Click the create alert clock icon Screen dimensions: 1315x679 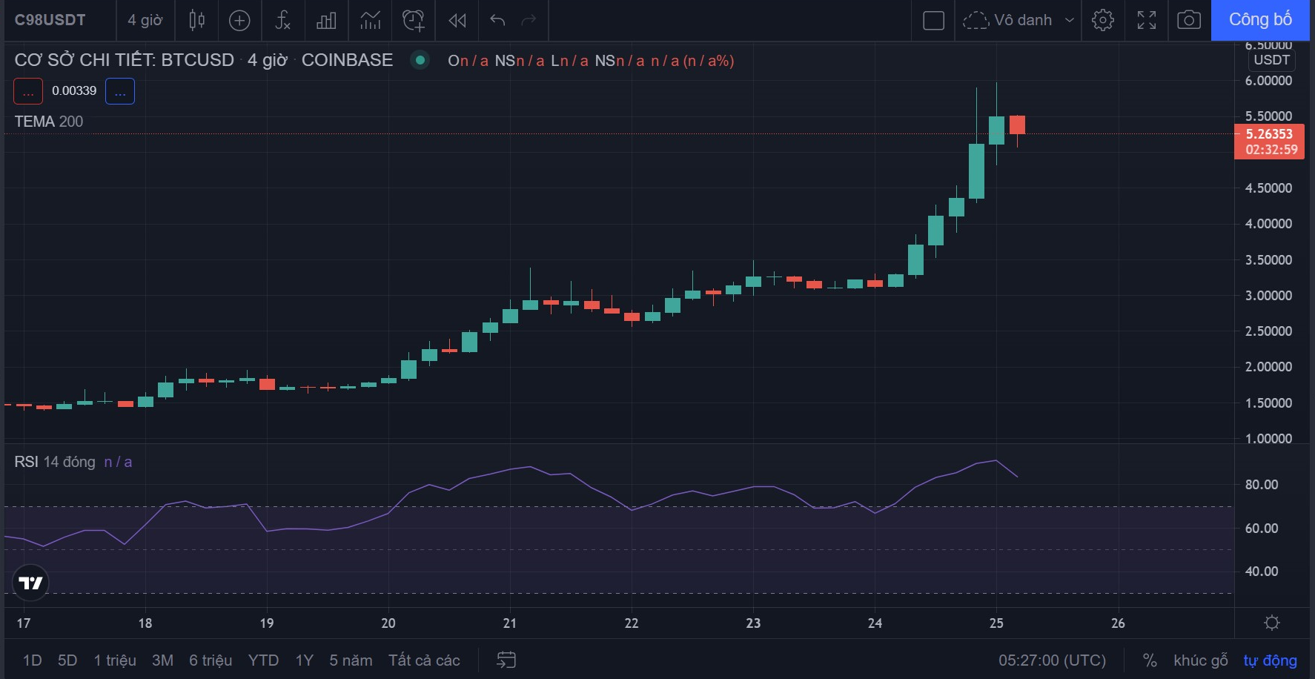pos(413,20)
